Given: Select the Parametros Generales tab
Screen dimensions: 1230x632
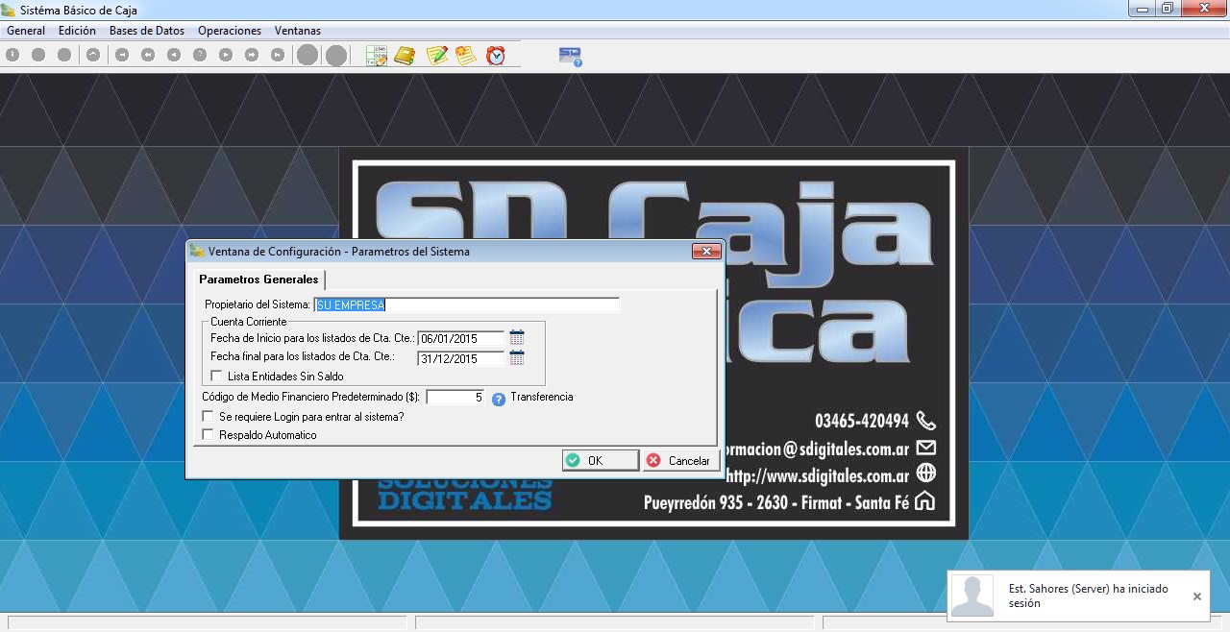Looking at the screenshot, I should (x=258, y=280).
